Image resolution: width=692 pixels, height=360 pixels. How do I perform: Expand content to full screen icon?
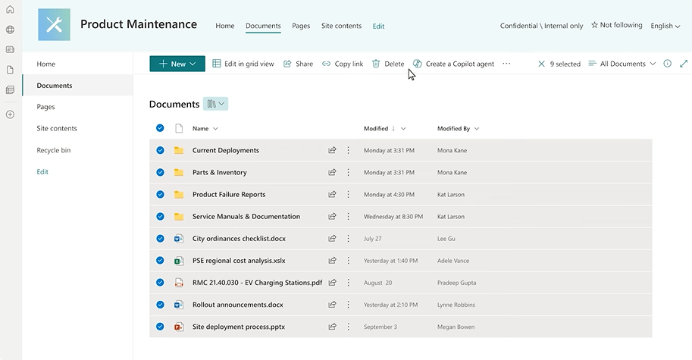(684, 64)
